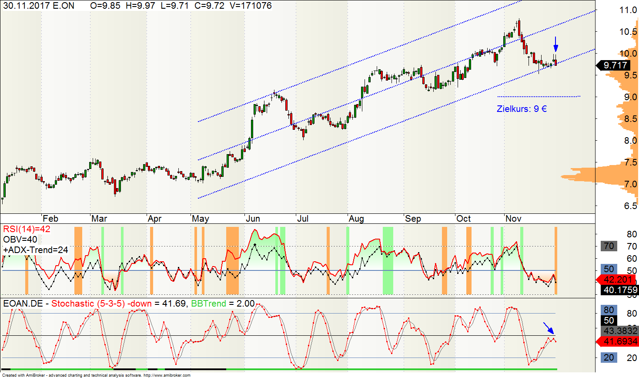Click the chart title '30.11.2017 E.ON'

click(x=39, y=6)
